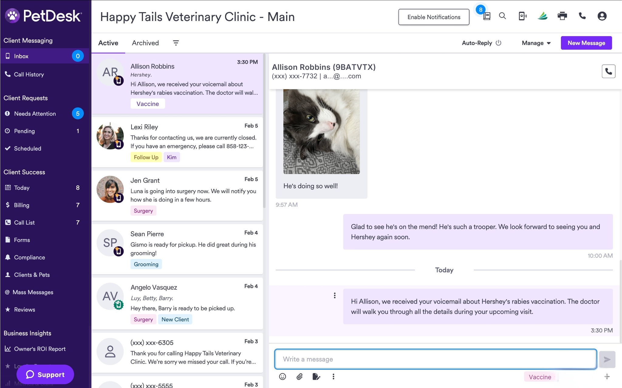Click Lexi Riley's profile photo

pyautogui.click(x=110, y=136)
